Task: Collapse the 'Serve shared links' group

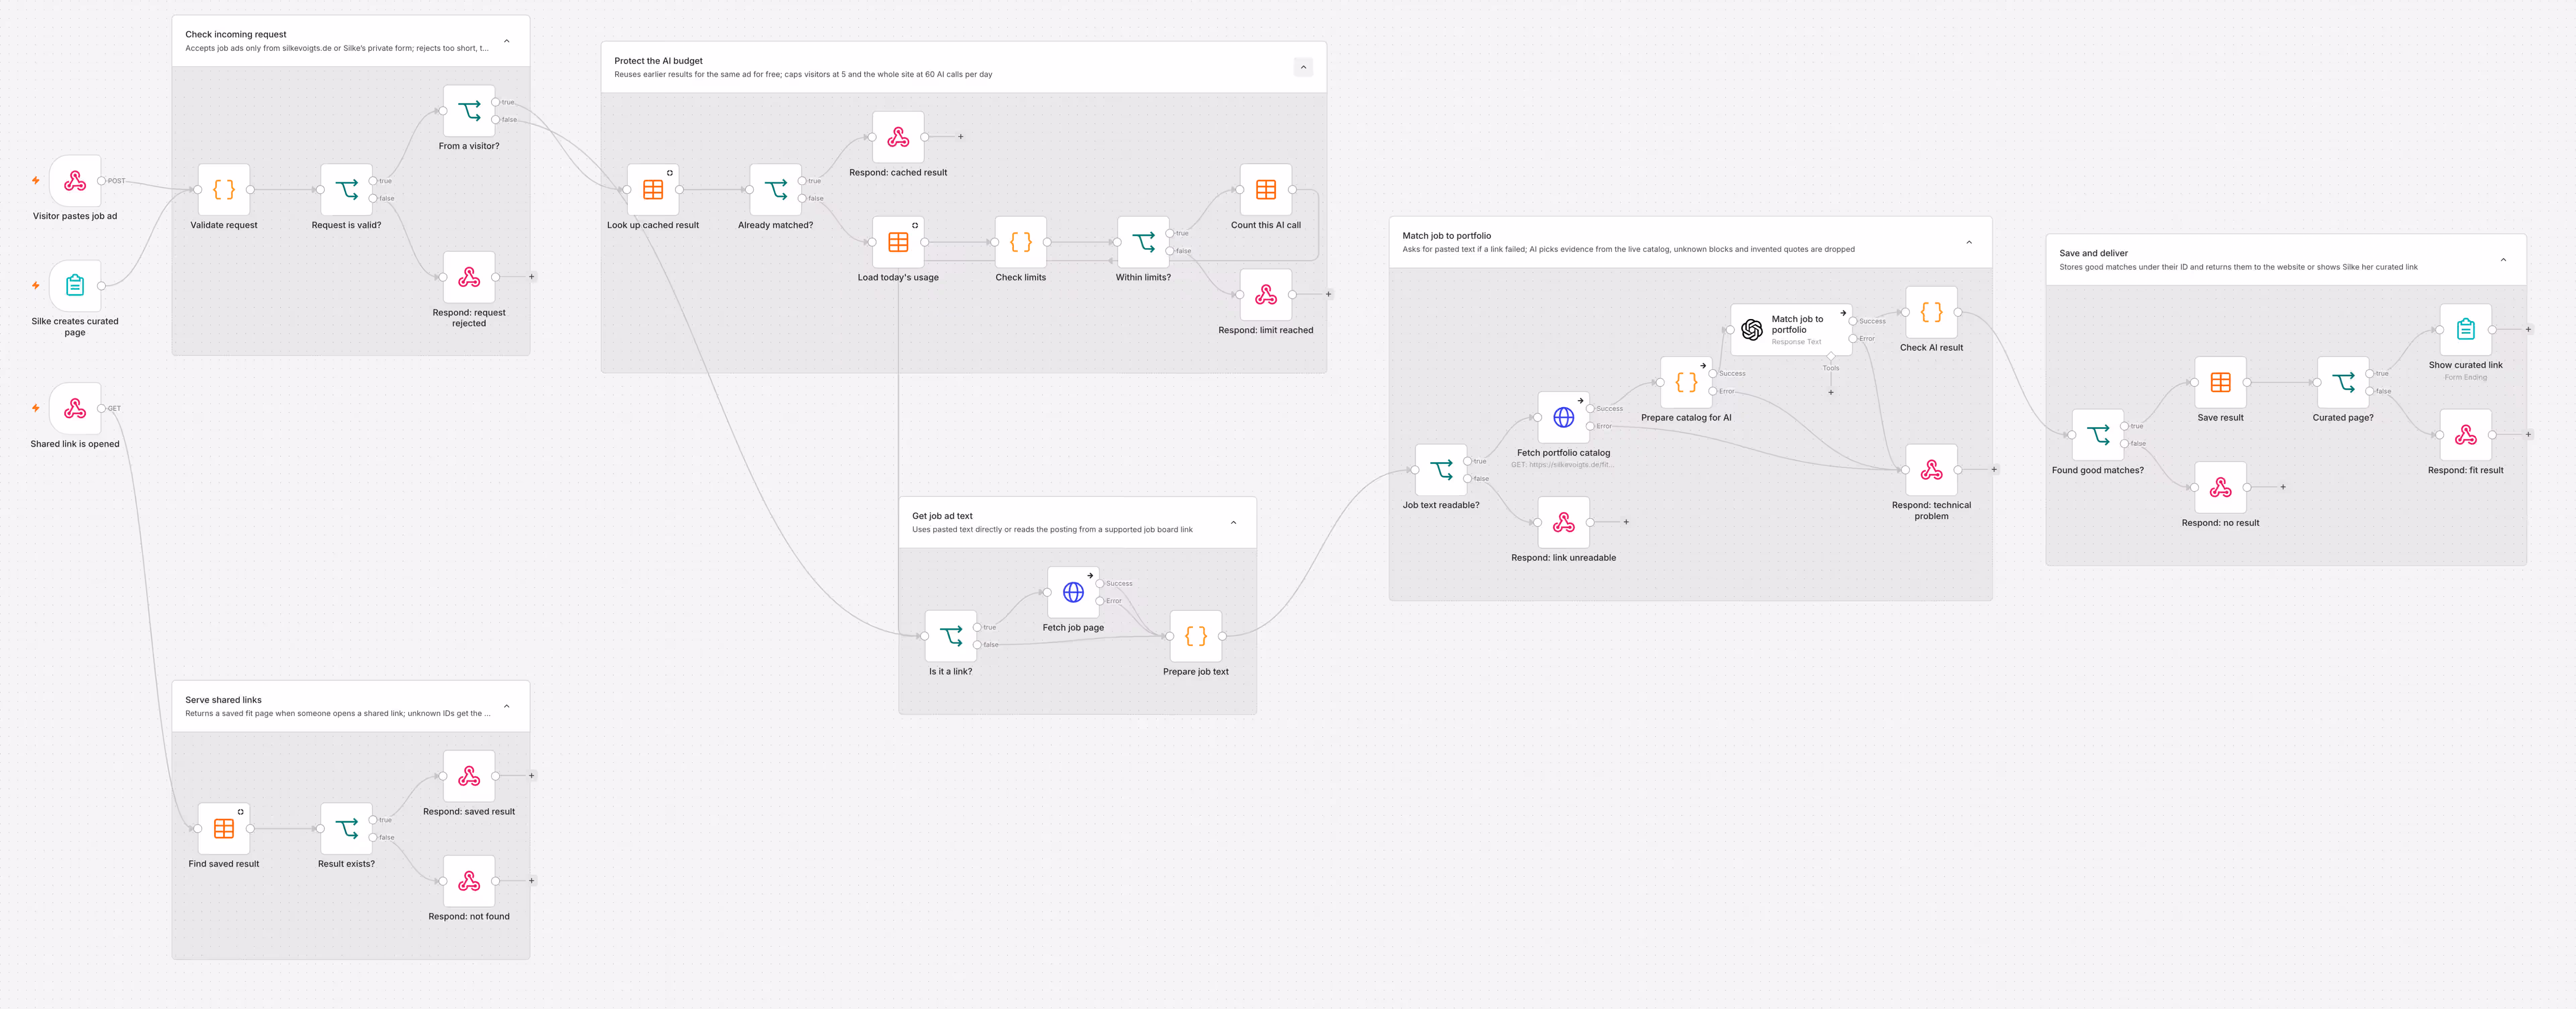Action: [x=507, y=706]
